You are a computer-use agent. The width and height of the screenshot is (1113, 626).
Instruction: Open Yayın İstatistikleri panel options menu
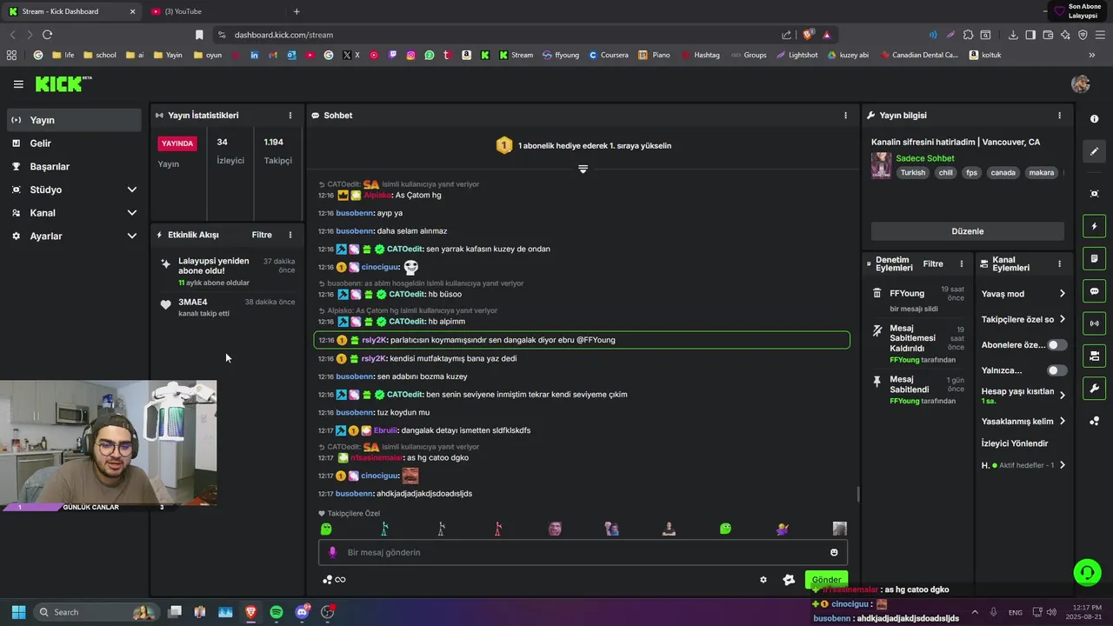coord(290,115)
